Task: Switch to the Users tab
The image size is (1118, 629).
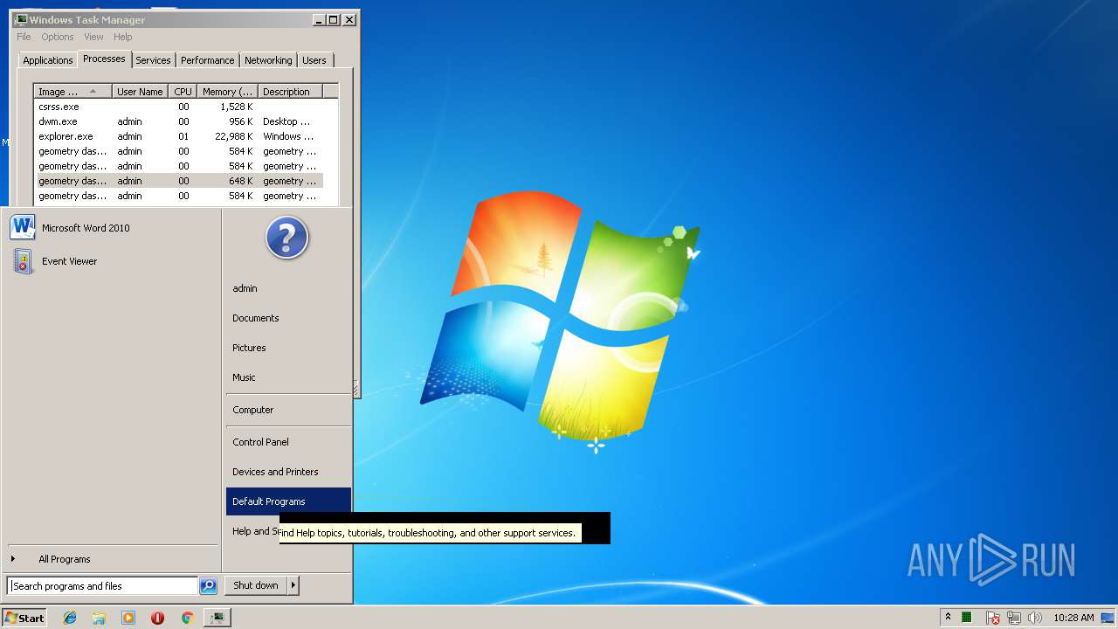Action: (314, 60)
